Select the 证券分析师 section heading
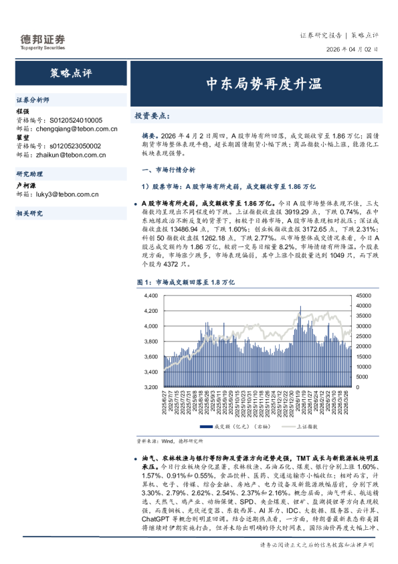 point(33,100)
